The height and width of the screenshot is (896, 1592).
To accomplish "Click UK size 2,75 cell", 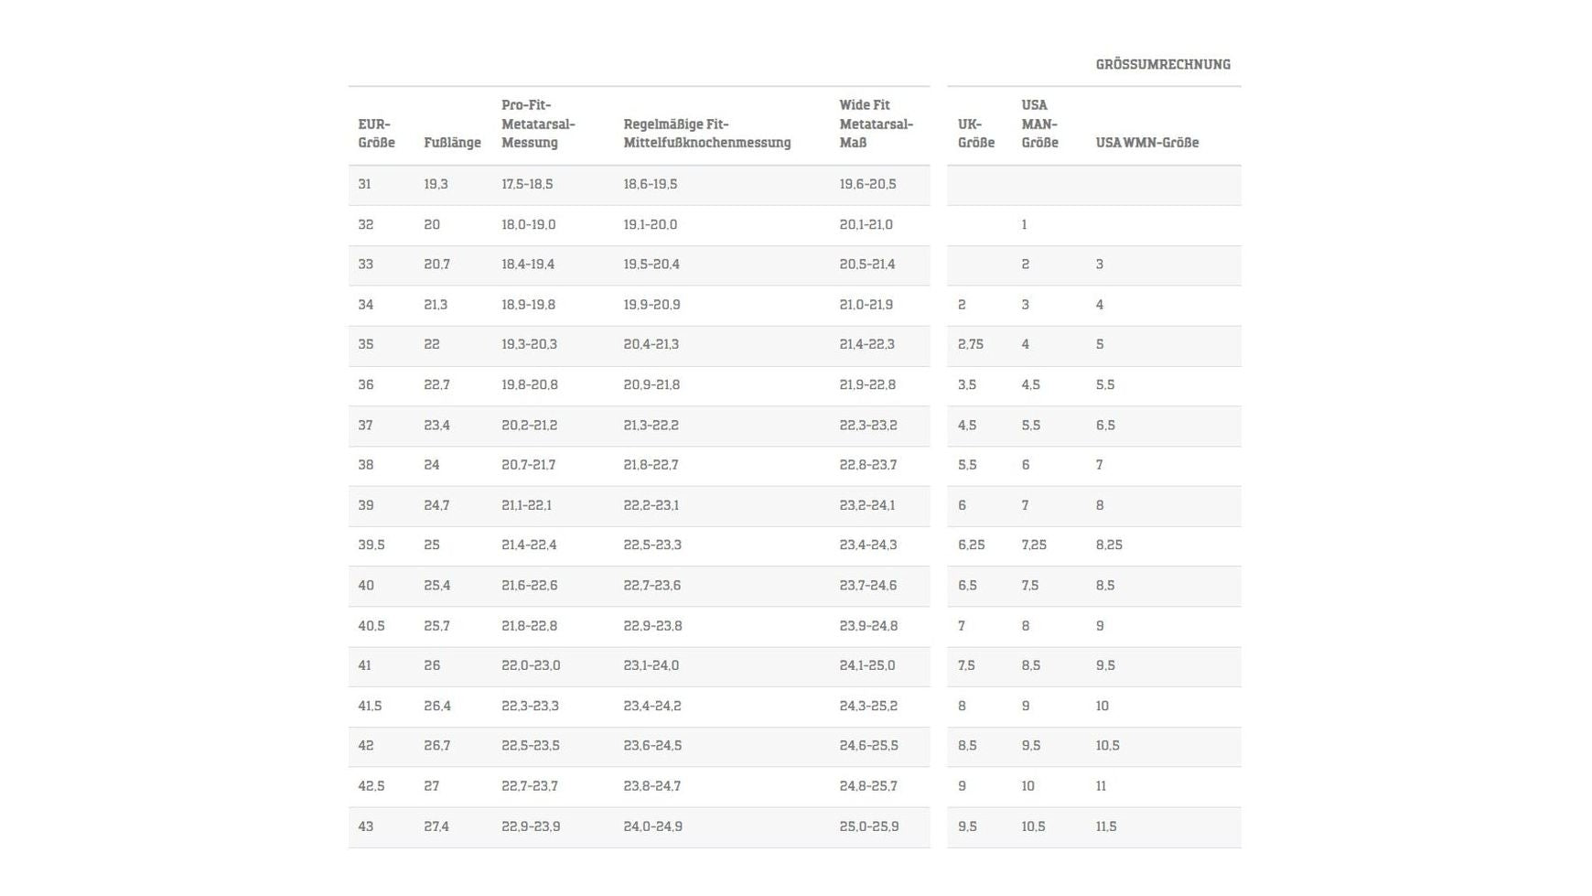I will click(970, 345).
